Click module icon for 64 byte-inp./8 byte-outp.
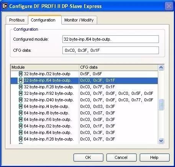Image resolution: width=175 pixels, height=167 pixels. pyautogui.click(x=21, y=113)
